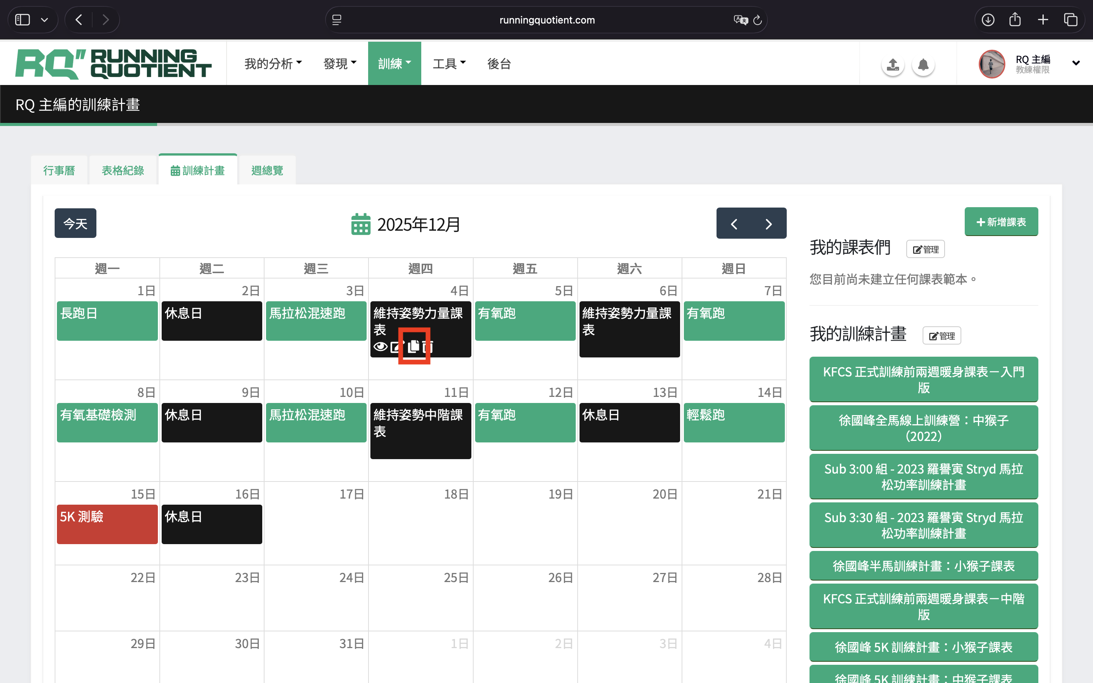
Task: Click the 新增課表 button
Action: (1001, 222)
